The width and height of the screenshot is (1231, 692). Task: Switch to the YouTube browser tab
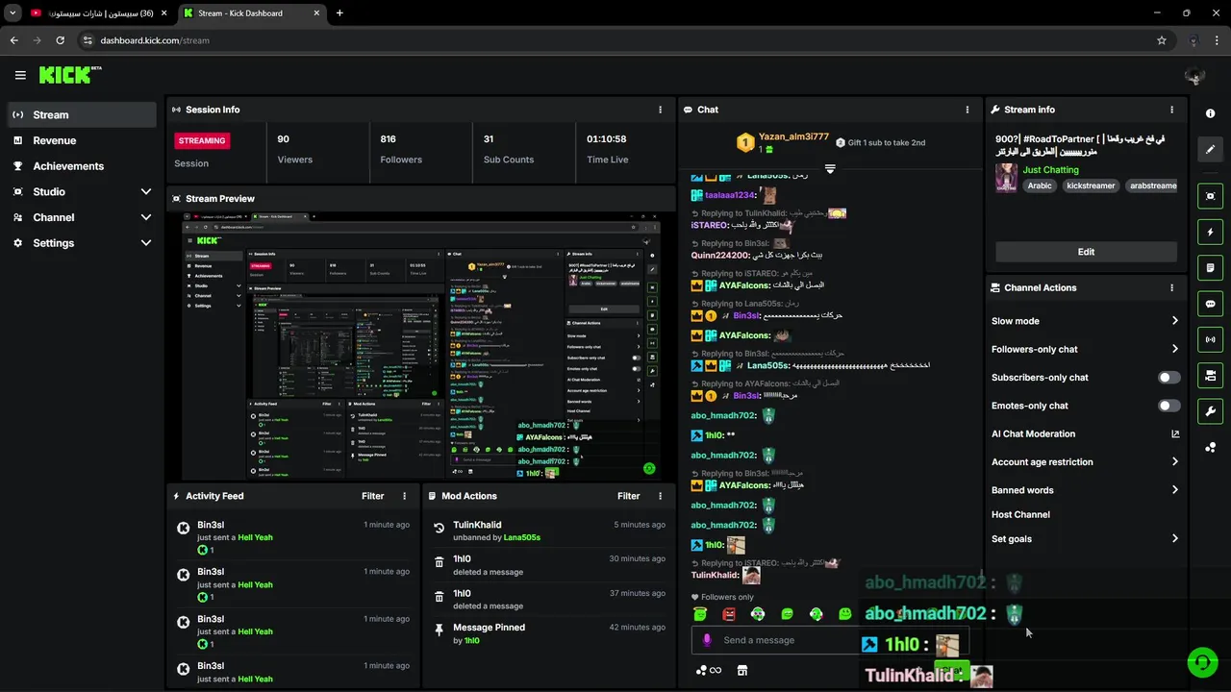pos(98,13)
